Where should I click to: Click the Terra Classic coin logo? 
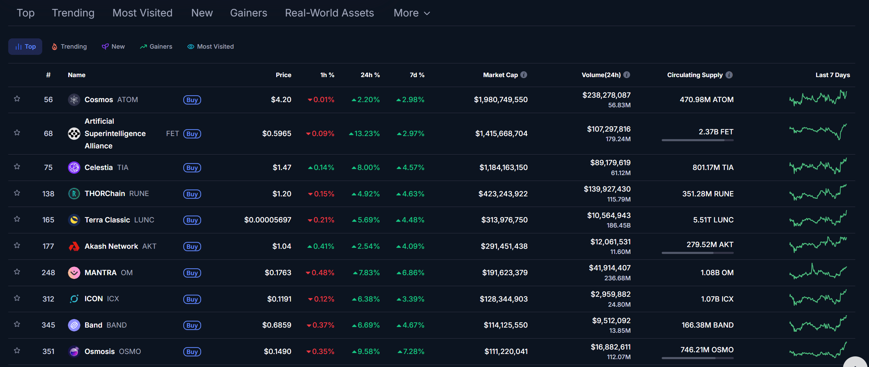[x=74, y=220]
